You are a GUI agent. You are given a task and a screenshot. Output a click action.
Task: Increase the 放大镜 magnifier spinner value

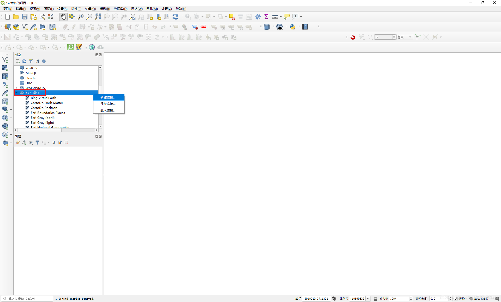point(411,298)
